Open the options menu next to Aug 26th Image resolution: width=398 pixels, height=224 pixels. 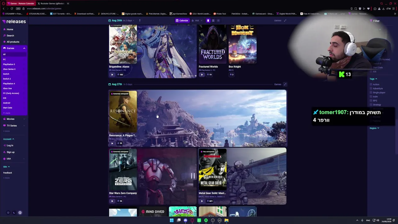tap(140, 21)
